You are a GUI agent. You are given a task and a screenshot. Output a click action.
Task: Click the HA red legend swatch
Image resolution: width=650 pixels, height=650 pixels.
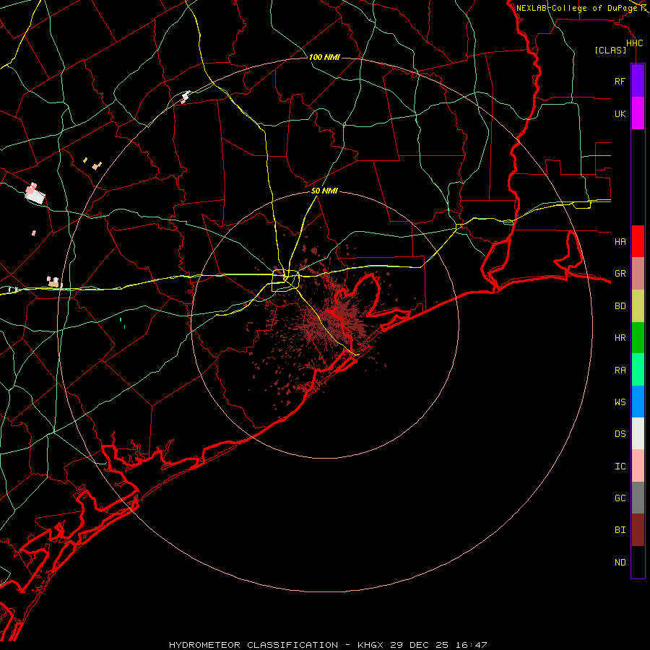[x=638, y=241]
